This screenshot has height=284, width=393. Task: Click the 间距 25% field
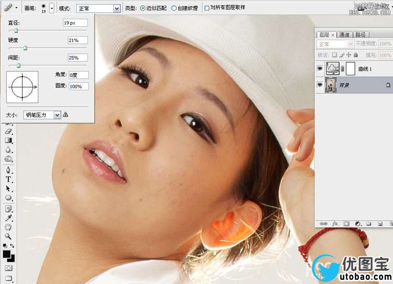point(78,58)
